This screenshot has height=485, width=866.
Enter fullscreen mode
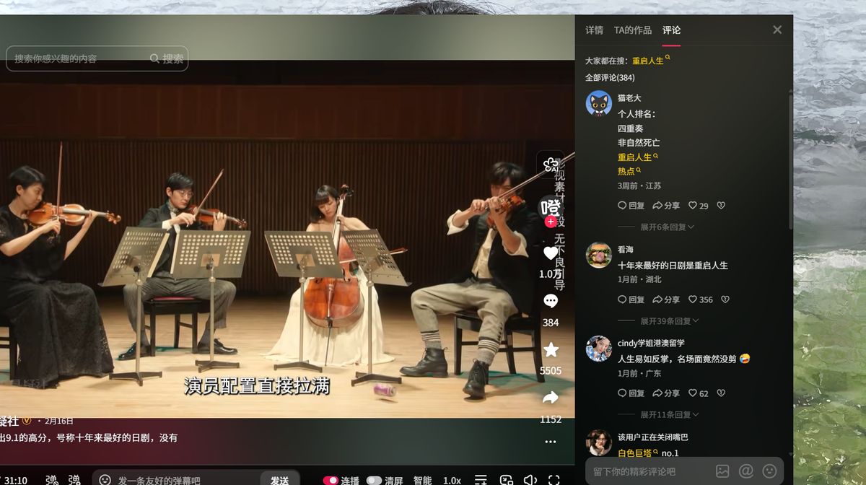pos(554,480)
